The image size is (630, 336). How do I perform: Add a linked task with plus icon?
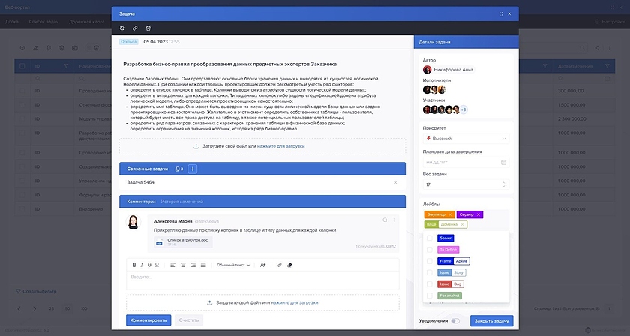[193, 169]
